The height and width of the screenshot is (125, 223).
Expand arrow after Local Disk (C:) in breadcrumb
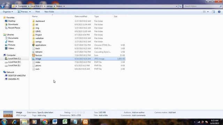point(45,6)
